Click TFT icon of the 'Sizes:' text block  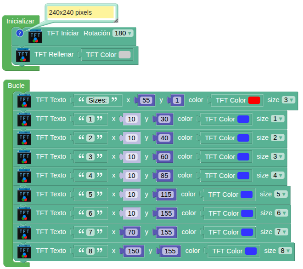coord(24,100)
